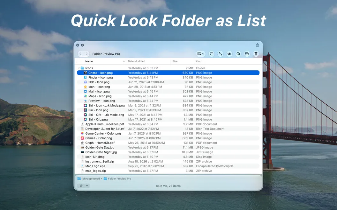Open the open-with dropdown in the toolbar
Image resolution: width=337 pixels, height=210 pixels.
click(201, 54)
